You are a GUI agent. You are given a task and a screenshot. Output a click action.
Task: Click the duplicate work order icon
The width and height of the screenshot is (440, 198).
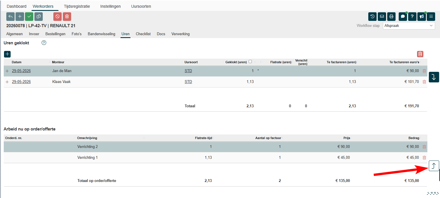click(38, 17)
